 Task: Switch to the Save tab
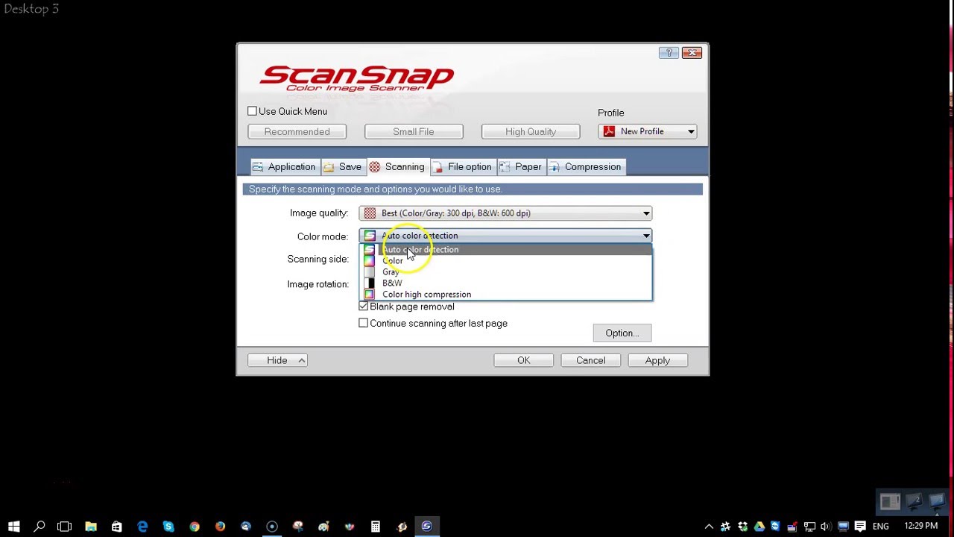point(343,167)
